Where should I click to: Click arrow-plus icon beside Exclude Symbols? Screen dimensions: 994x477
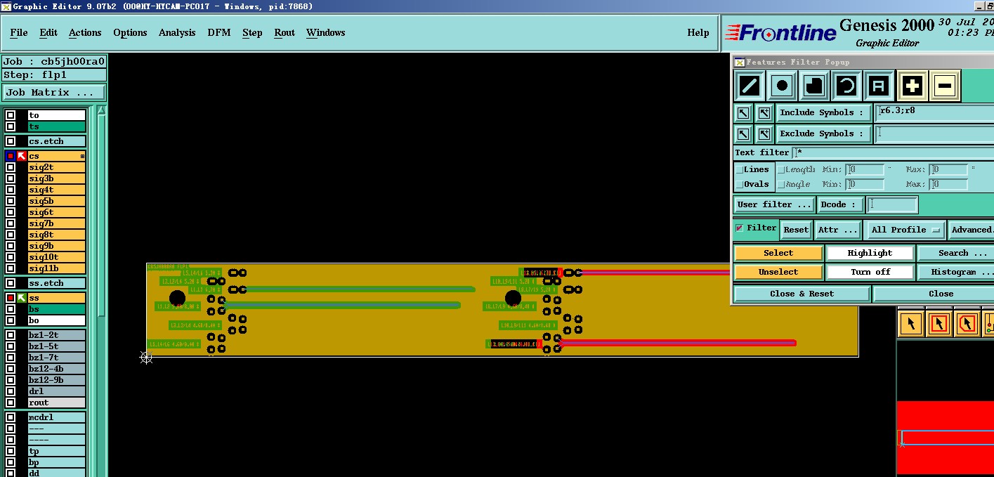tap(764, 133)
